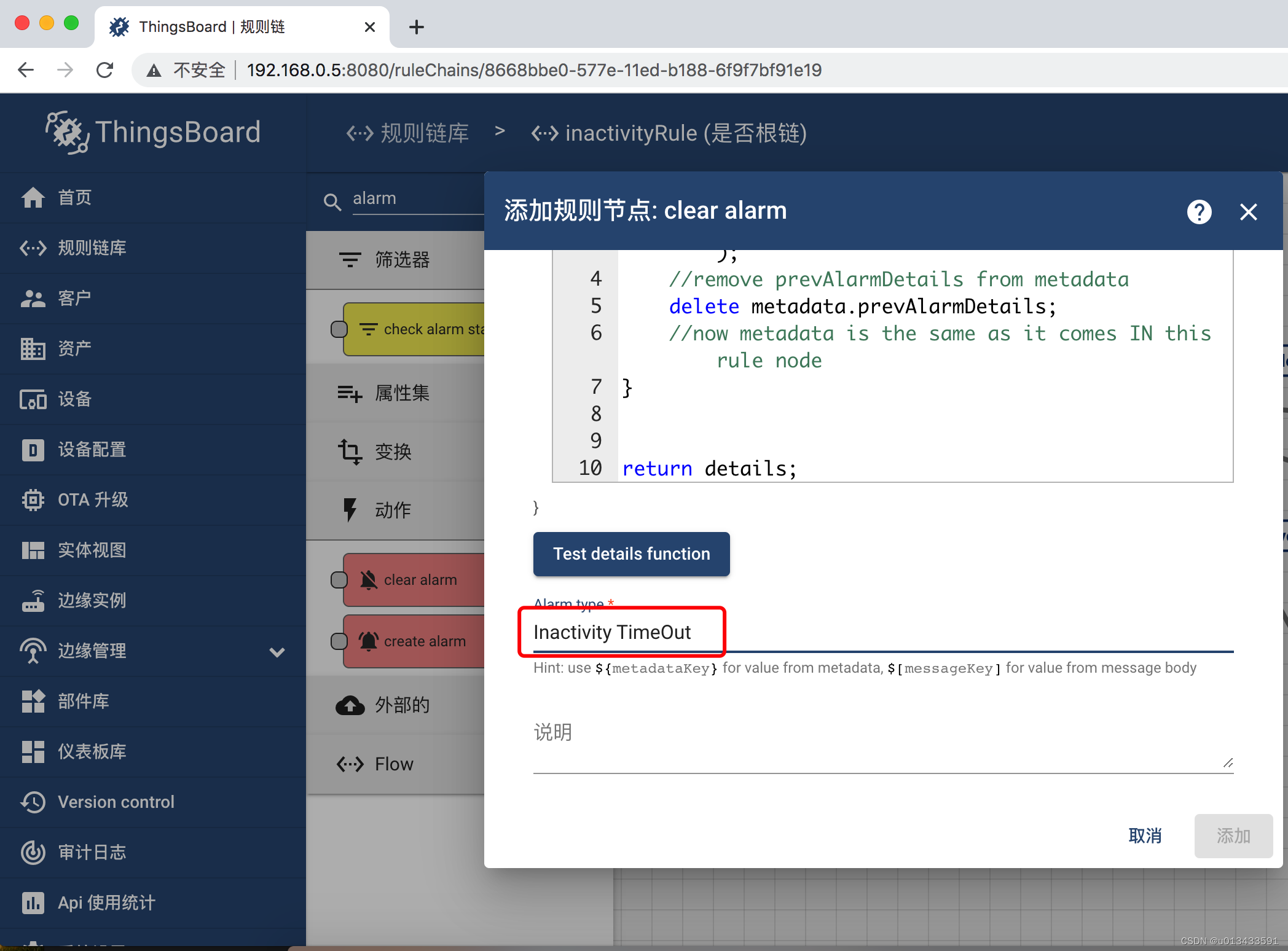Screen dimensions: 1288x951
Task: Expand the 变换 transformation section
Action: coord(395,452)
